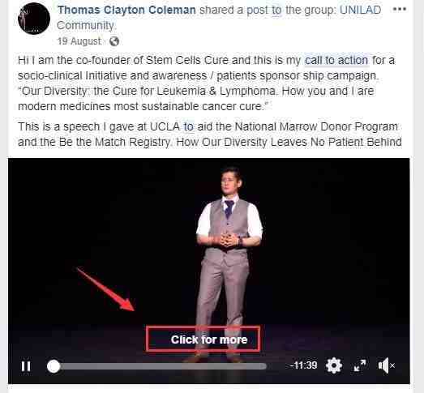Toggle the muted volume speaker icon

point(387,365)
